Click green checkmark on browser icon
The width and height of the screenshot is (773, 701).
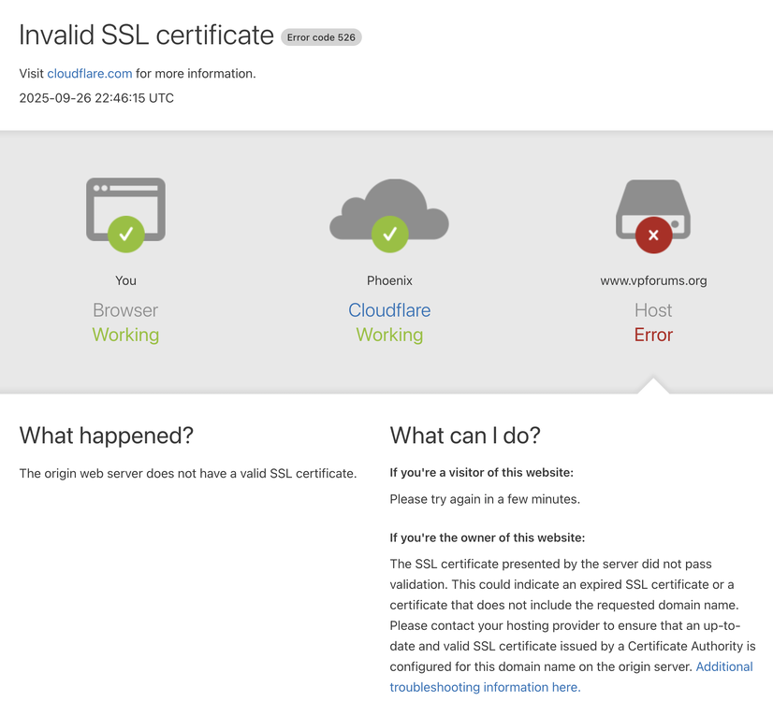coord(126,234)
